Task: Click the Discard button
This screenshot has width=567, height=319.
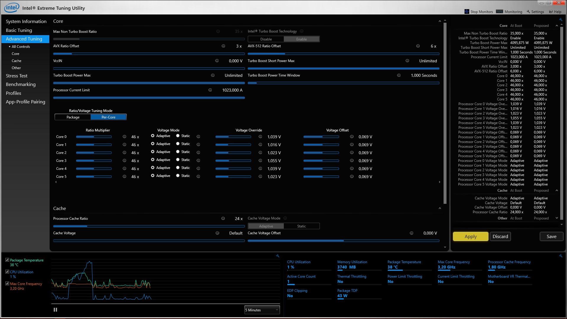Action: (x=500, y=236)
